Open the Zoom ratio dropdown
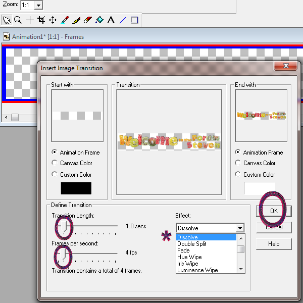Viewport: 303px width, 303px height. (x=39, y=5)
